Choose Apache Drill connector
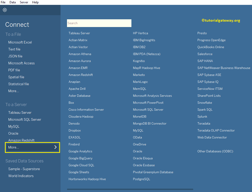The width and height of the screenshot is (252, 192). point(77,89)
